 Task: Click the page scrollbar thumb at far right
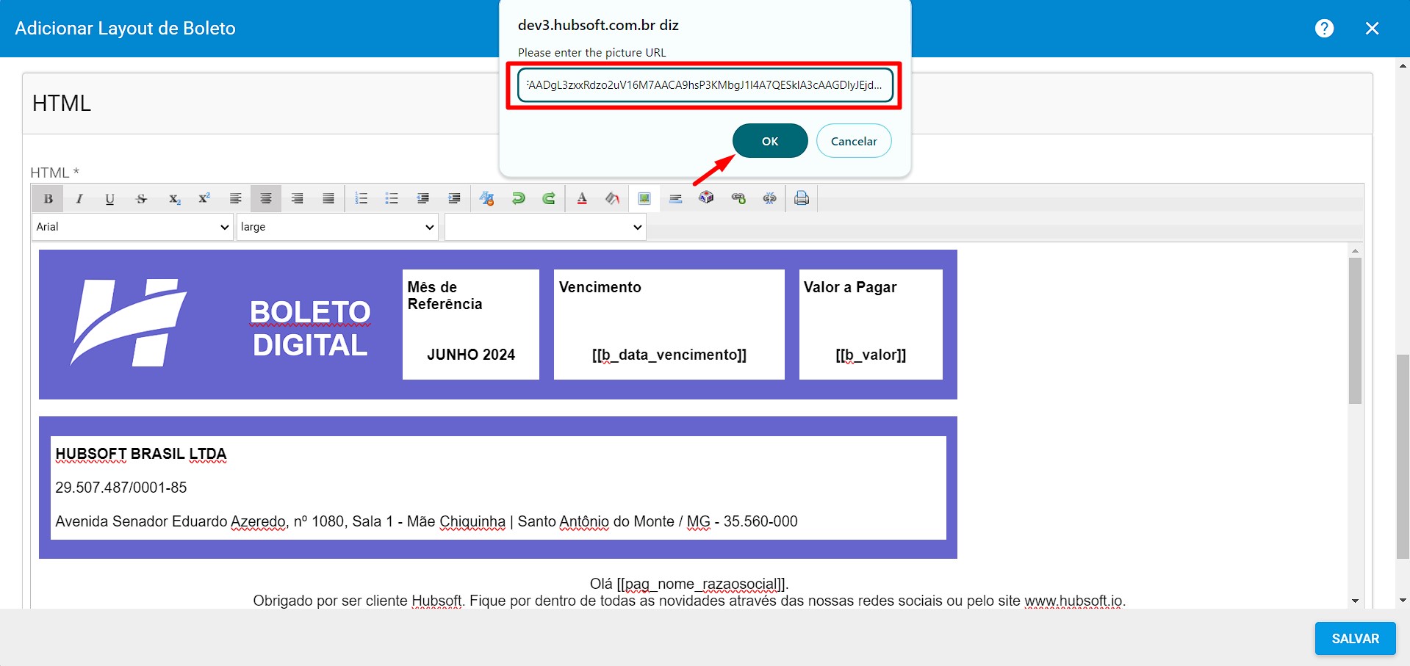coord(1403,455)
